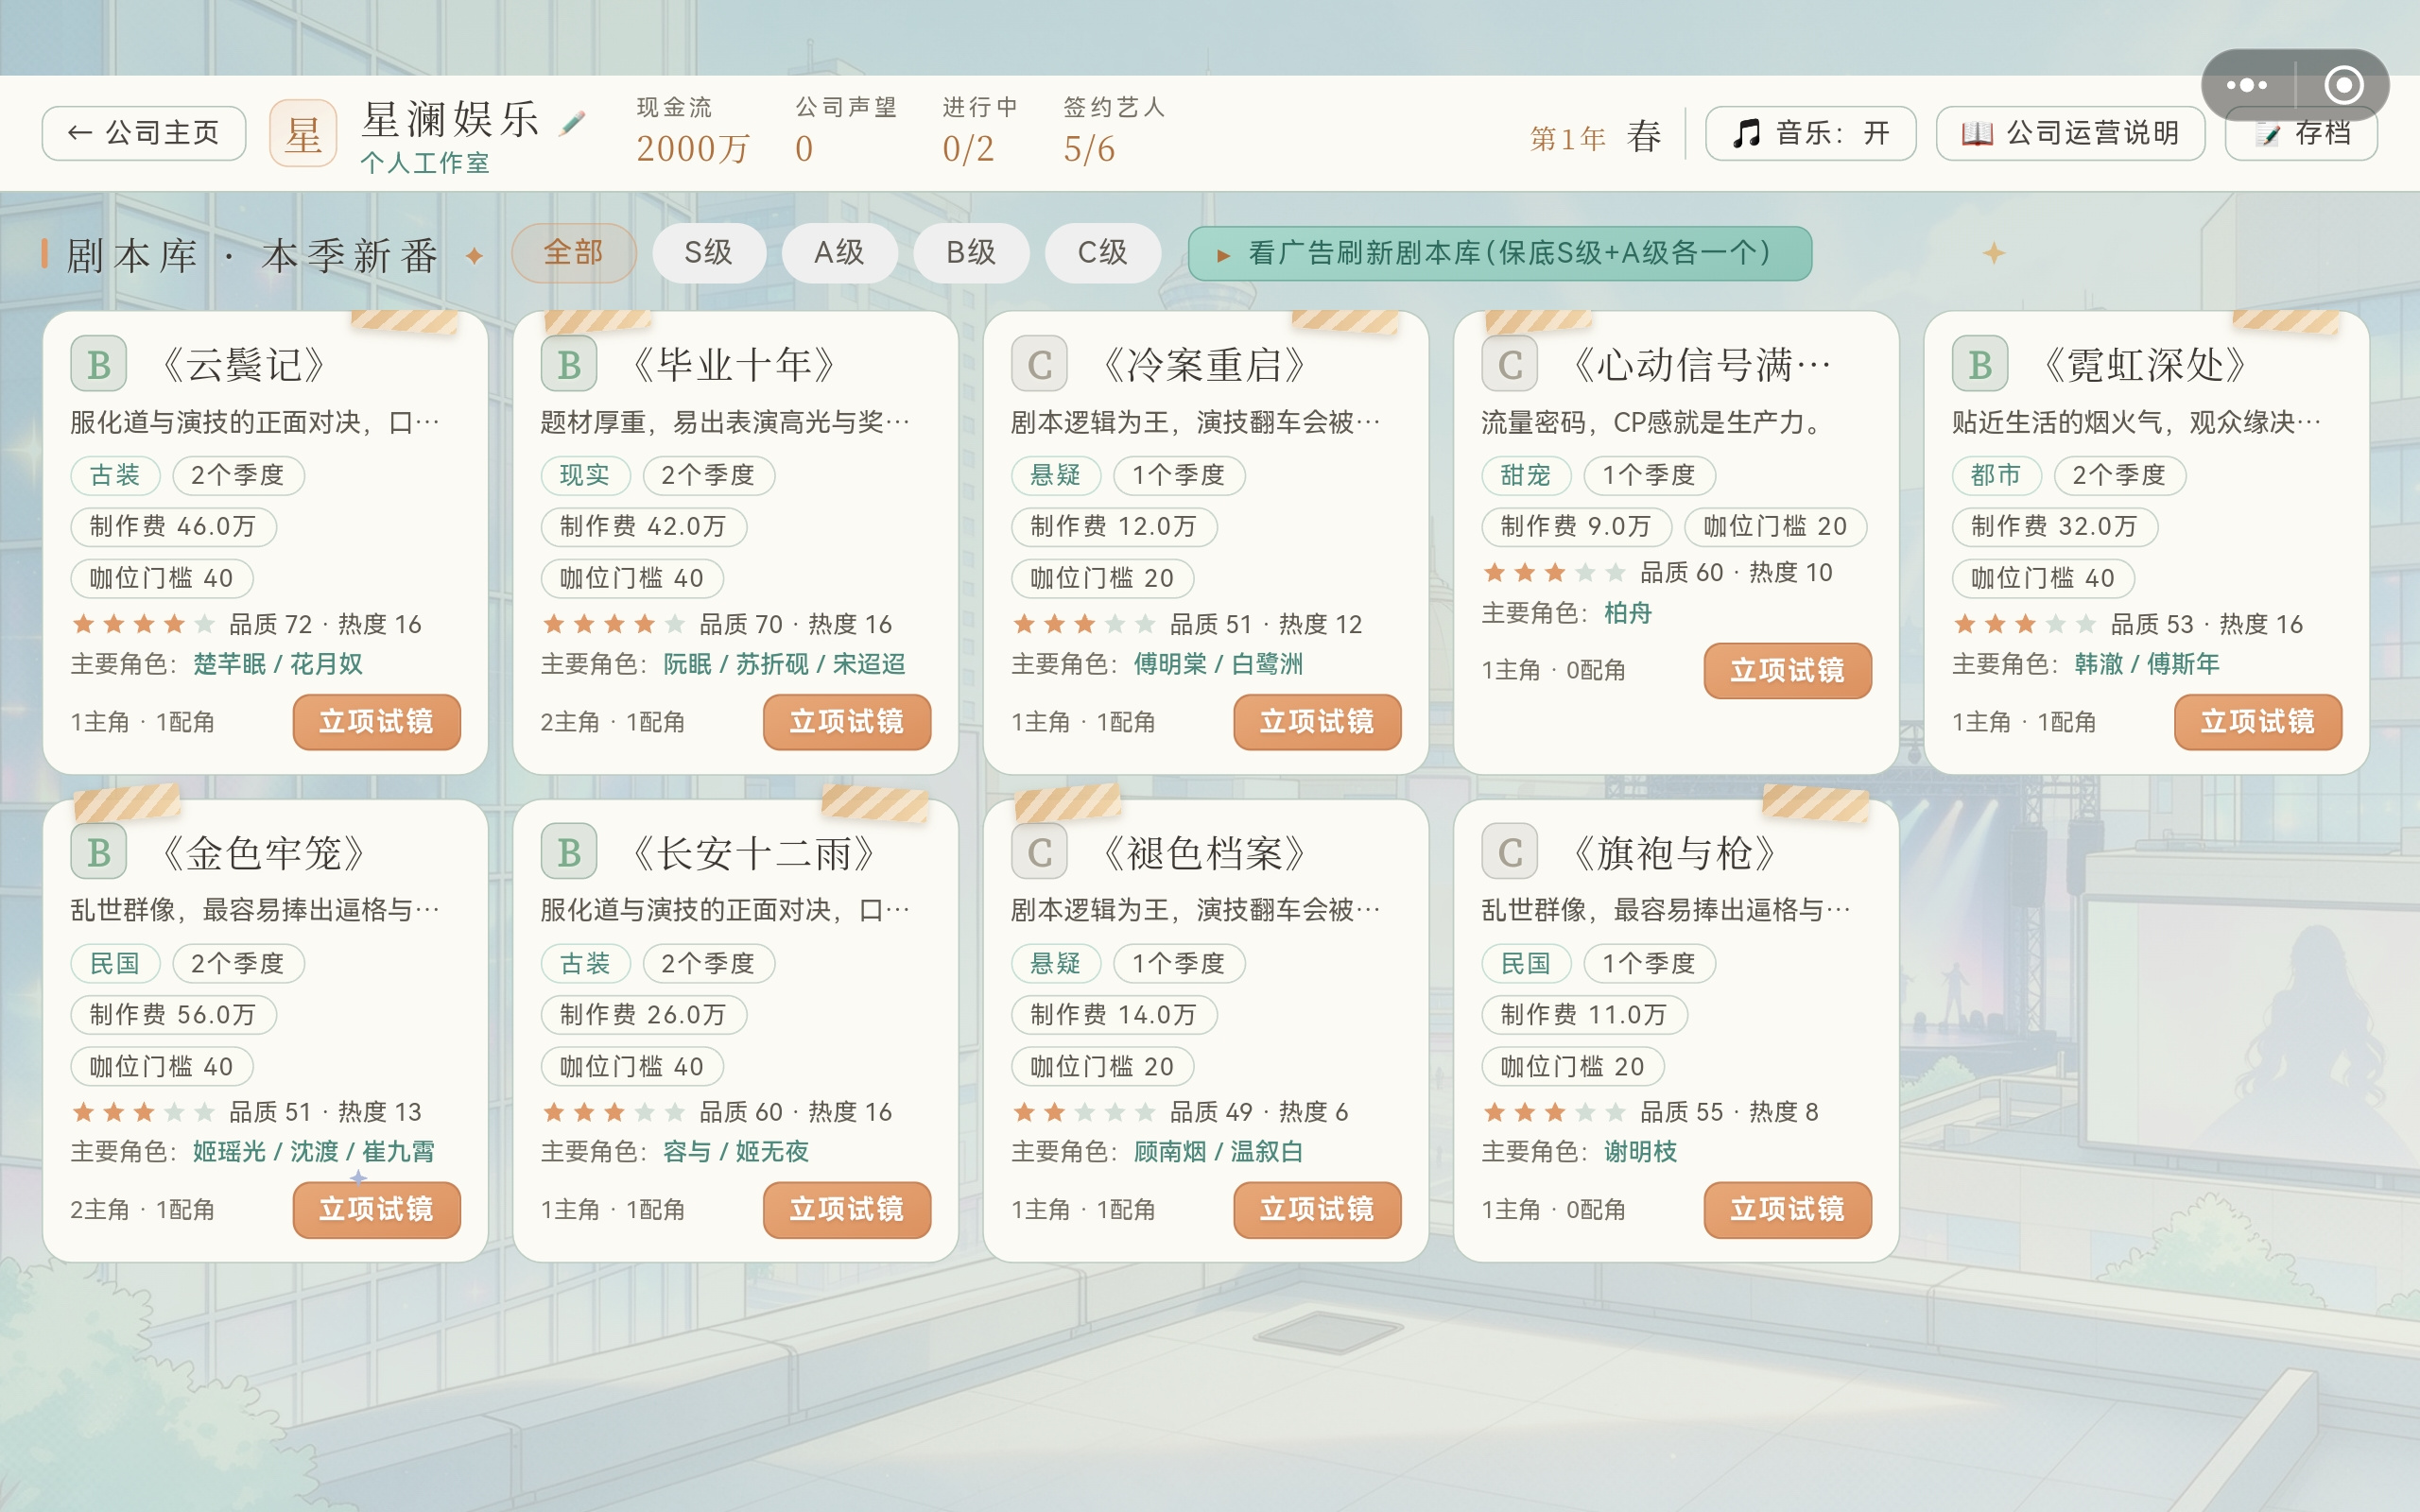Open the three-dot mini program menu
This screenshot has height=1512, width=2420.
2246,85
